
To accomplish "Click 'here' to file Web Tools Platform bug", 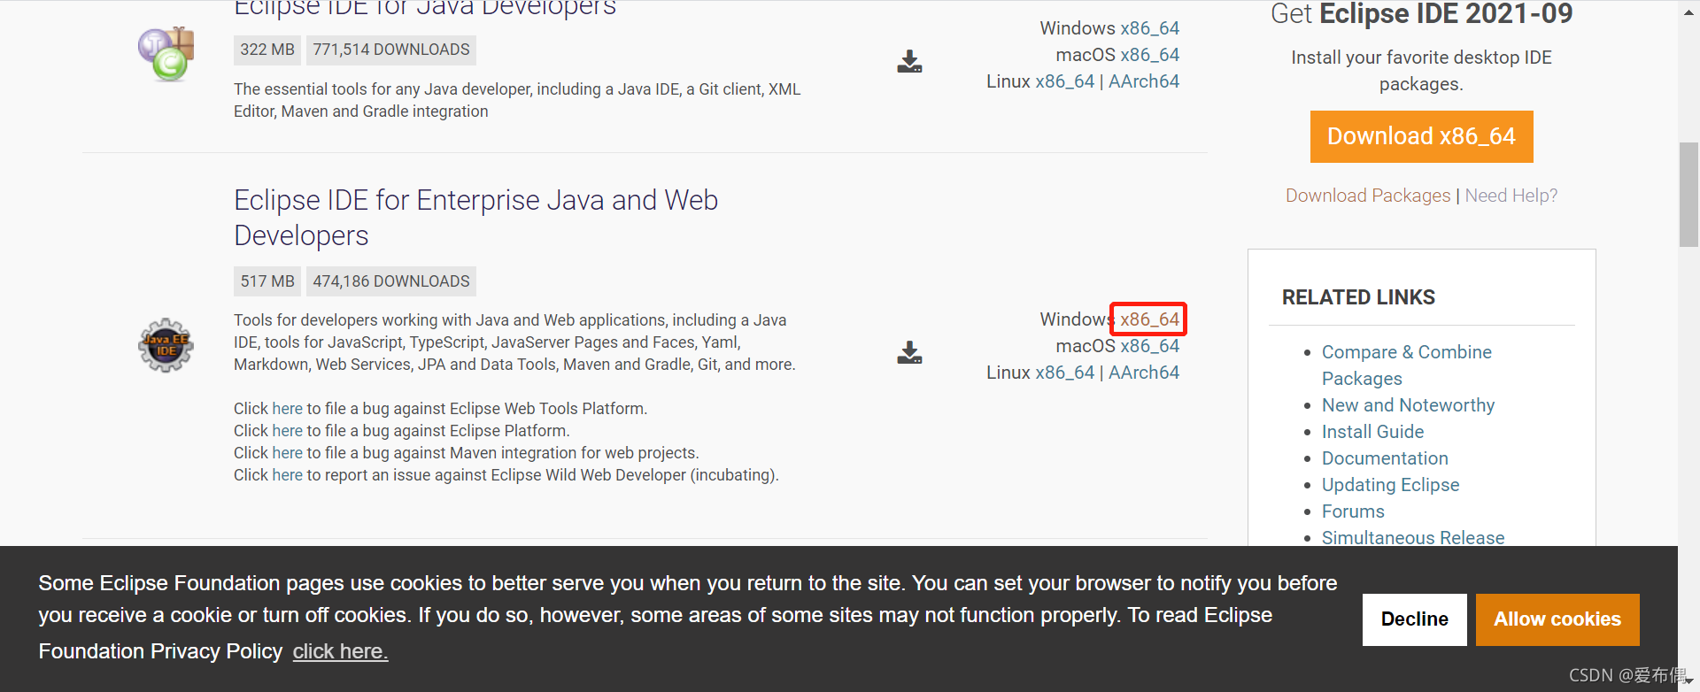I will [287, 409].
